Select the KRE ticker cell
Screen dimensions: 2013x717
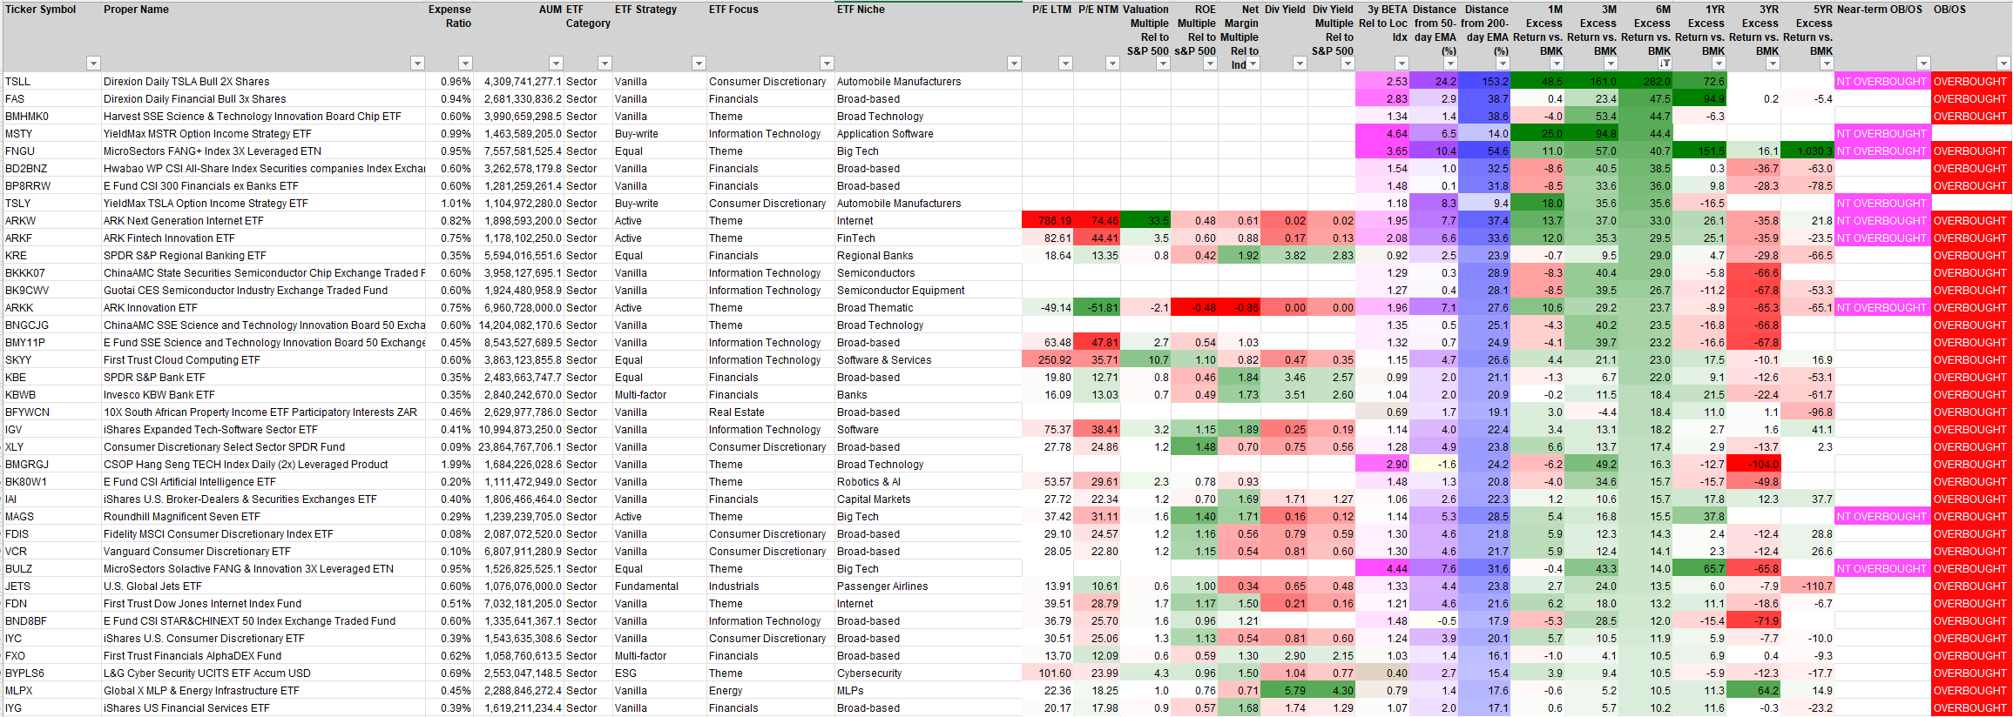point(52,256)
